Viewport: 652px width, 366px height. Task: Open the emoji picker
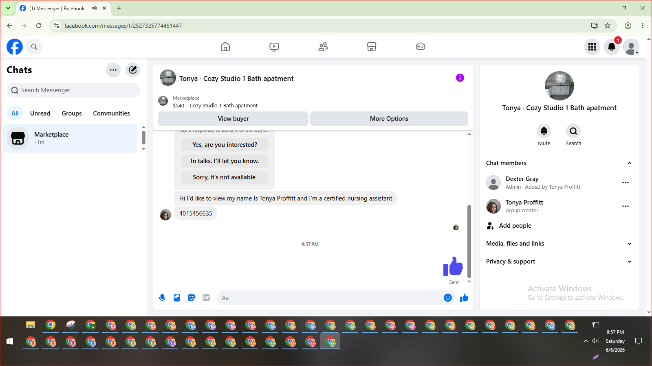[448, 298]
